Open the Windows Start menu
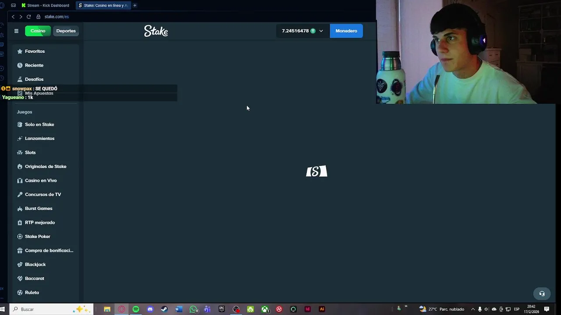Screen dimensions: 561x315 (3, 309)
